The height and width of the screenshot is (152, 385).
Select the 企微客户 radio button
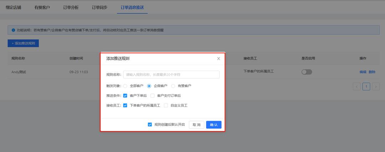149,86
